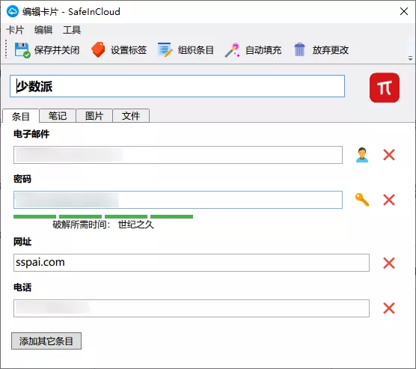This screenshot has width=416, height=369.
Task: Click the 组织条目 list-edit icon
Action: (x=165, y=49)
